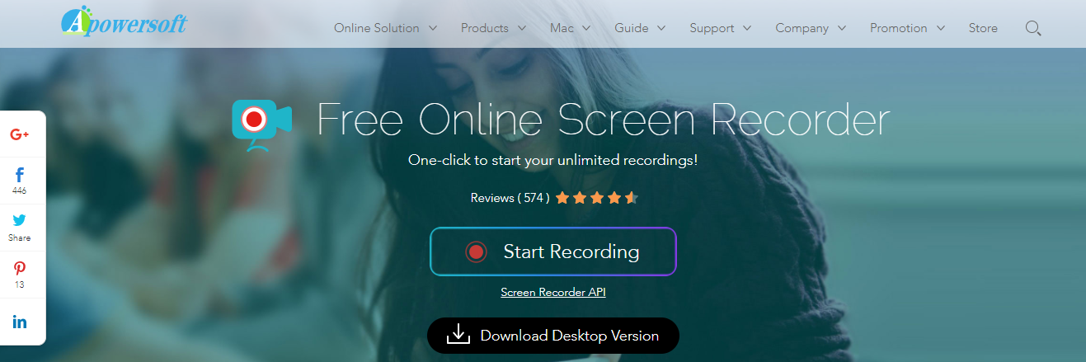1086x362 pixels.
Task: Open the Promotion menu label
Action: pyautogui.click(x=899, y=28)
